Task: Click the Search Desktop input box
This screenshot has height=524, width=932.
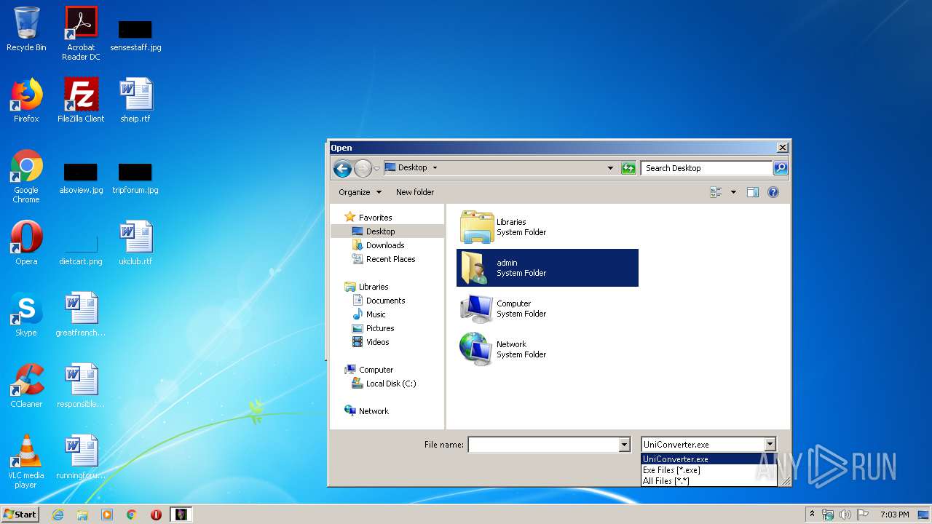Action: [x=706, y=168]
